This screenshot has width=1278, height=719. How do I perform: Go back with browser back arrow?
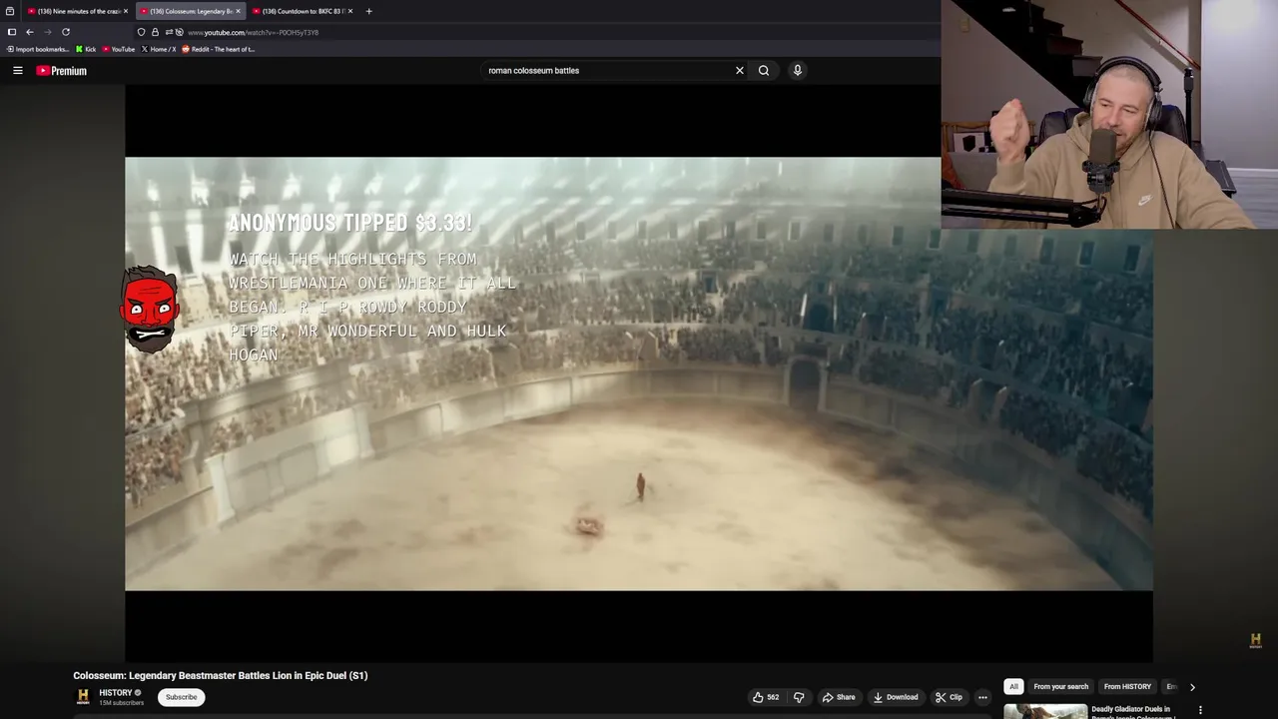(30, 32)
